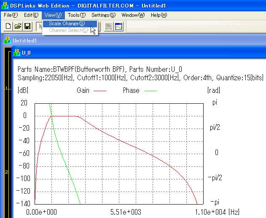
Task: Click the 'Sampling:22050[Hz]' parameter text
Action: (x=46, y=78)
